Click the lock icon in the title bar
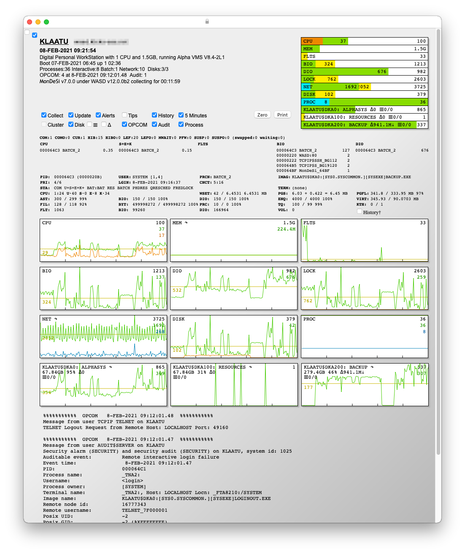This screenshot has height=554, width=465. (x=207, y=22)
